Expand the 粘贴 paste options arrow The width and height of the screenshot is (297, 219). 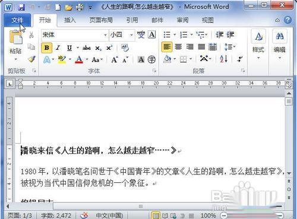pos(15,59)
